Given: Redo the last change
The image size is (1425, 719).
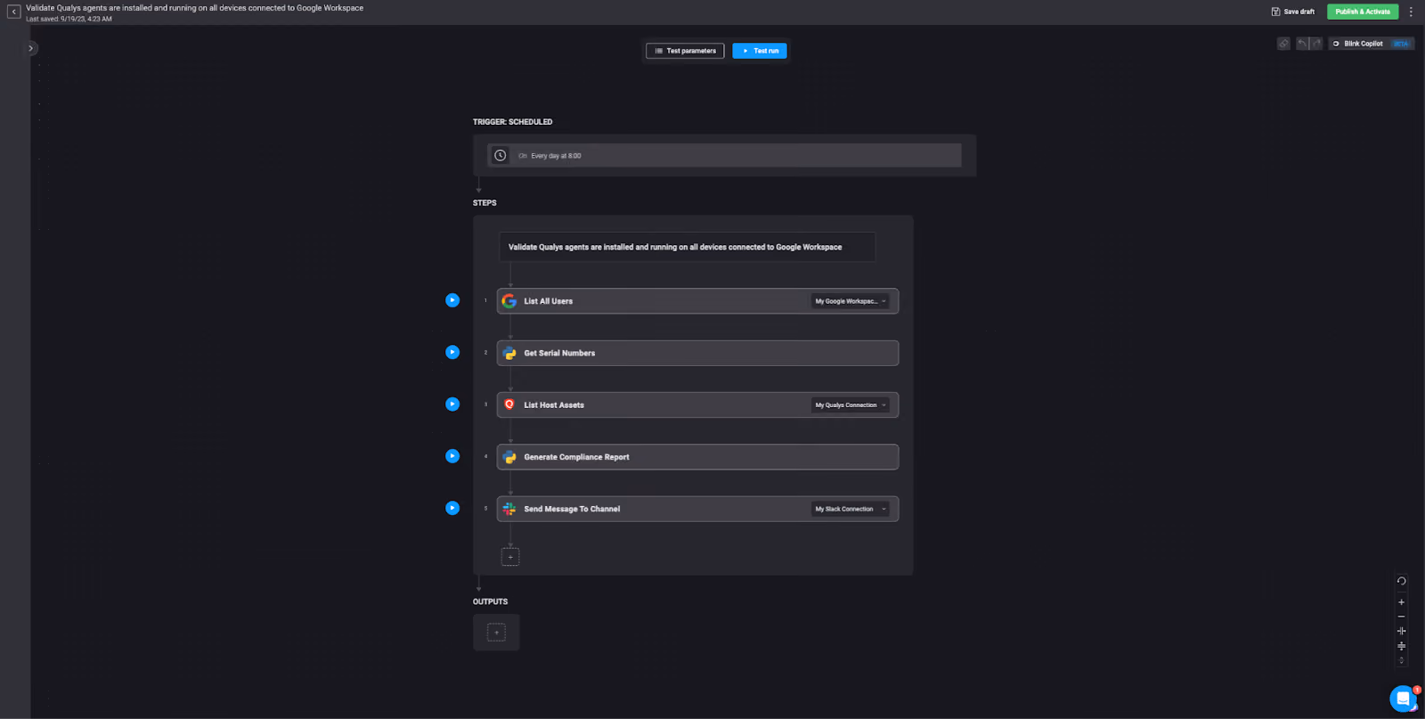Looking at the screenshot, I should click(x=1316, y=44).
